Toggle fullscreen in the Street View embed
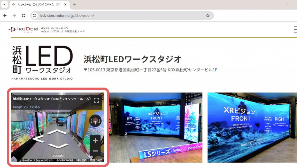This screenshot has width=297, height=167. coord(96,100)
